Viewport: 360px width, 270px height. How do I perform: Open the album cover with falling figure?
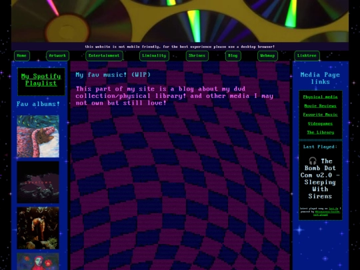[38, 228]
